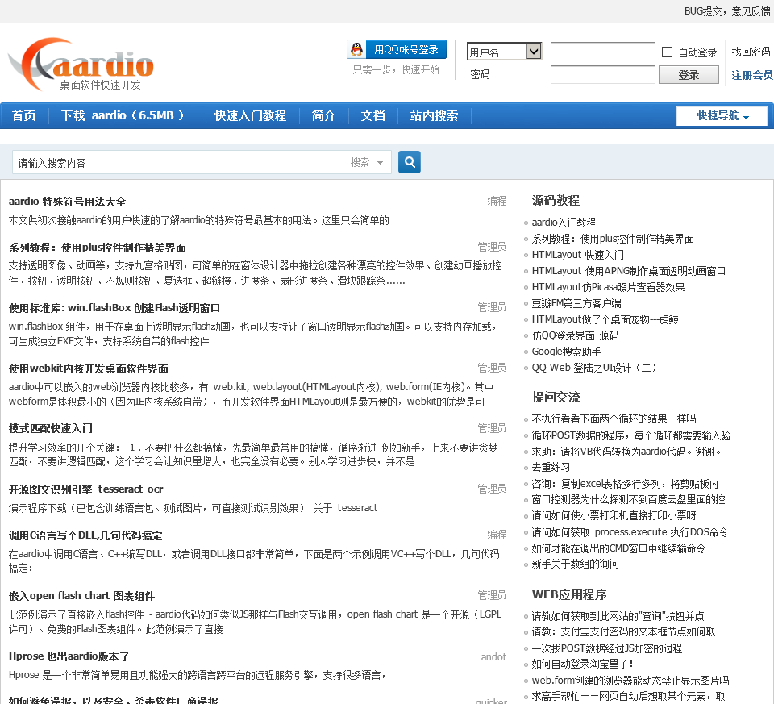Open 求助：请将VB代码转换为aardio代码 link
The height and width of the screenshot is (704, 774).
pos(626,452)
